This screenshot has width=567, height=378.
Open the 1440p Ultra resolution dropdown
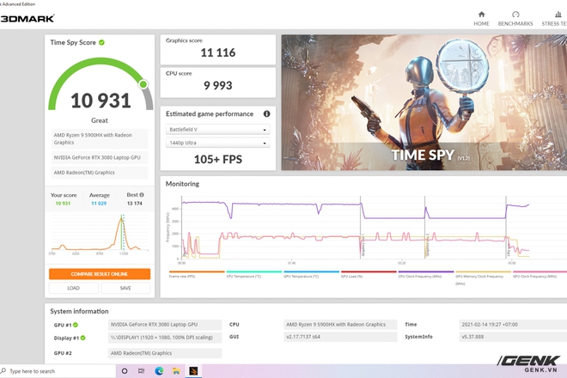tap(217, 143)
